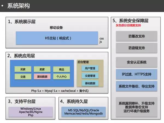Click the Php 5.x + Mysql 5.x caption
The image size is (164, 123).
coord(60,91)
